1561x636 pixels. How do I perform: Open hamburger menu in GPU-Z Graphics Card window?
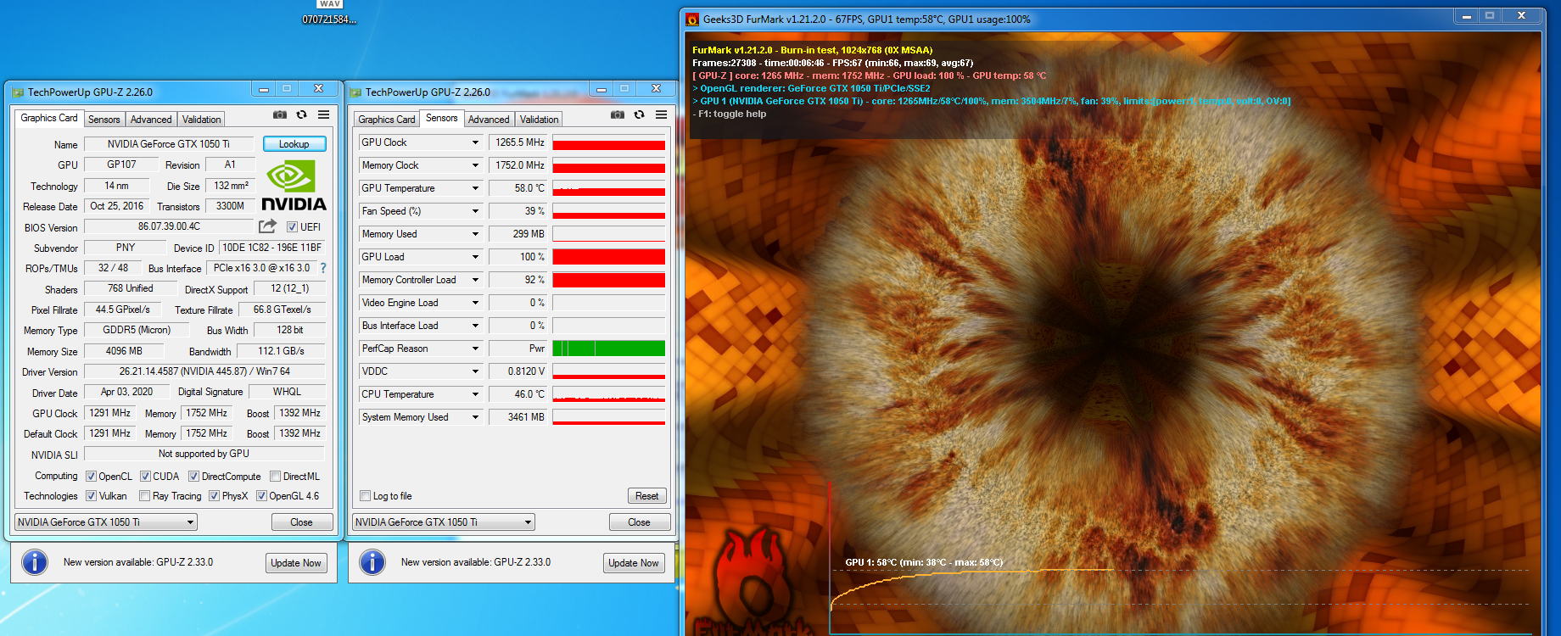click(324, 114)
